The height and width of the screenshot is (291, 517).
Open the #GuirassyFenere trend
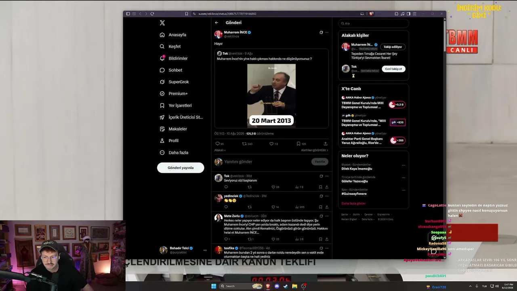354,194
